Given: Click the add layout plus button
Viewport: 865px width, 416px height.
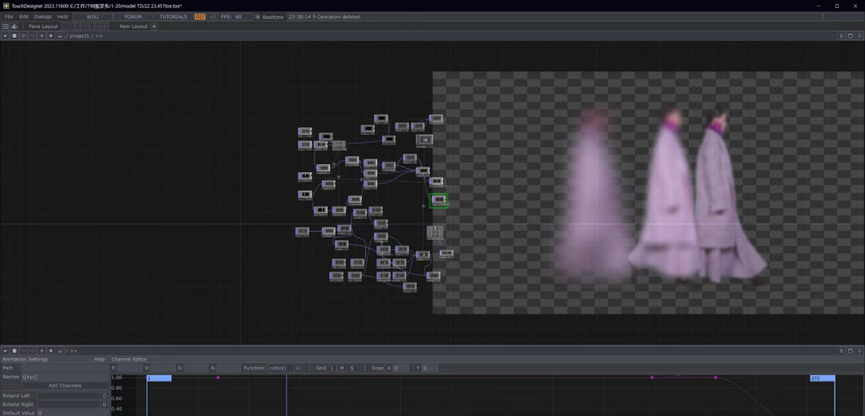Looking at the screenshot, I should pos(155,26).
